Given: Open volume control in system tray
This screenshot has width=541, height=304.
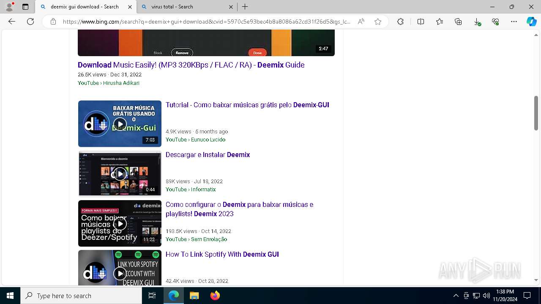Looking at the screenshot, I should pos(486,296).
